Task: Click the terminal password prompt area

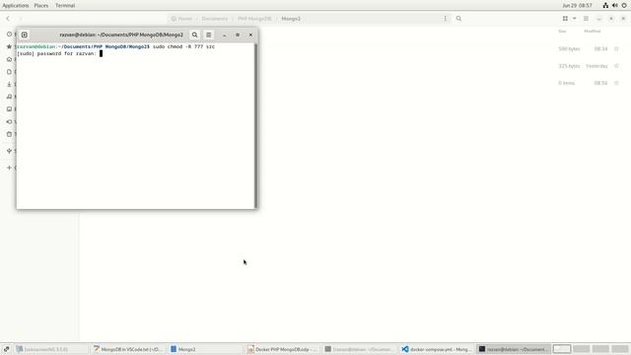Action: tap(59, 53)
